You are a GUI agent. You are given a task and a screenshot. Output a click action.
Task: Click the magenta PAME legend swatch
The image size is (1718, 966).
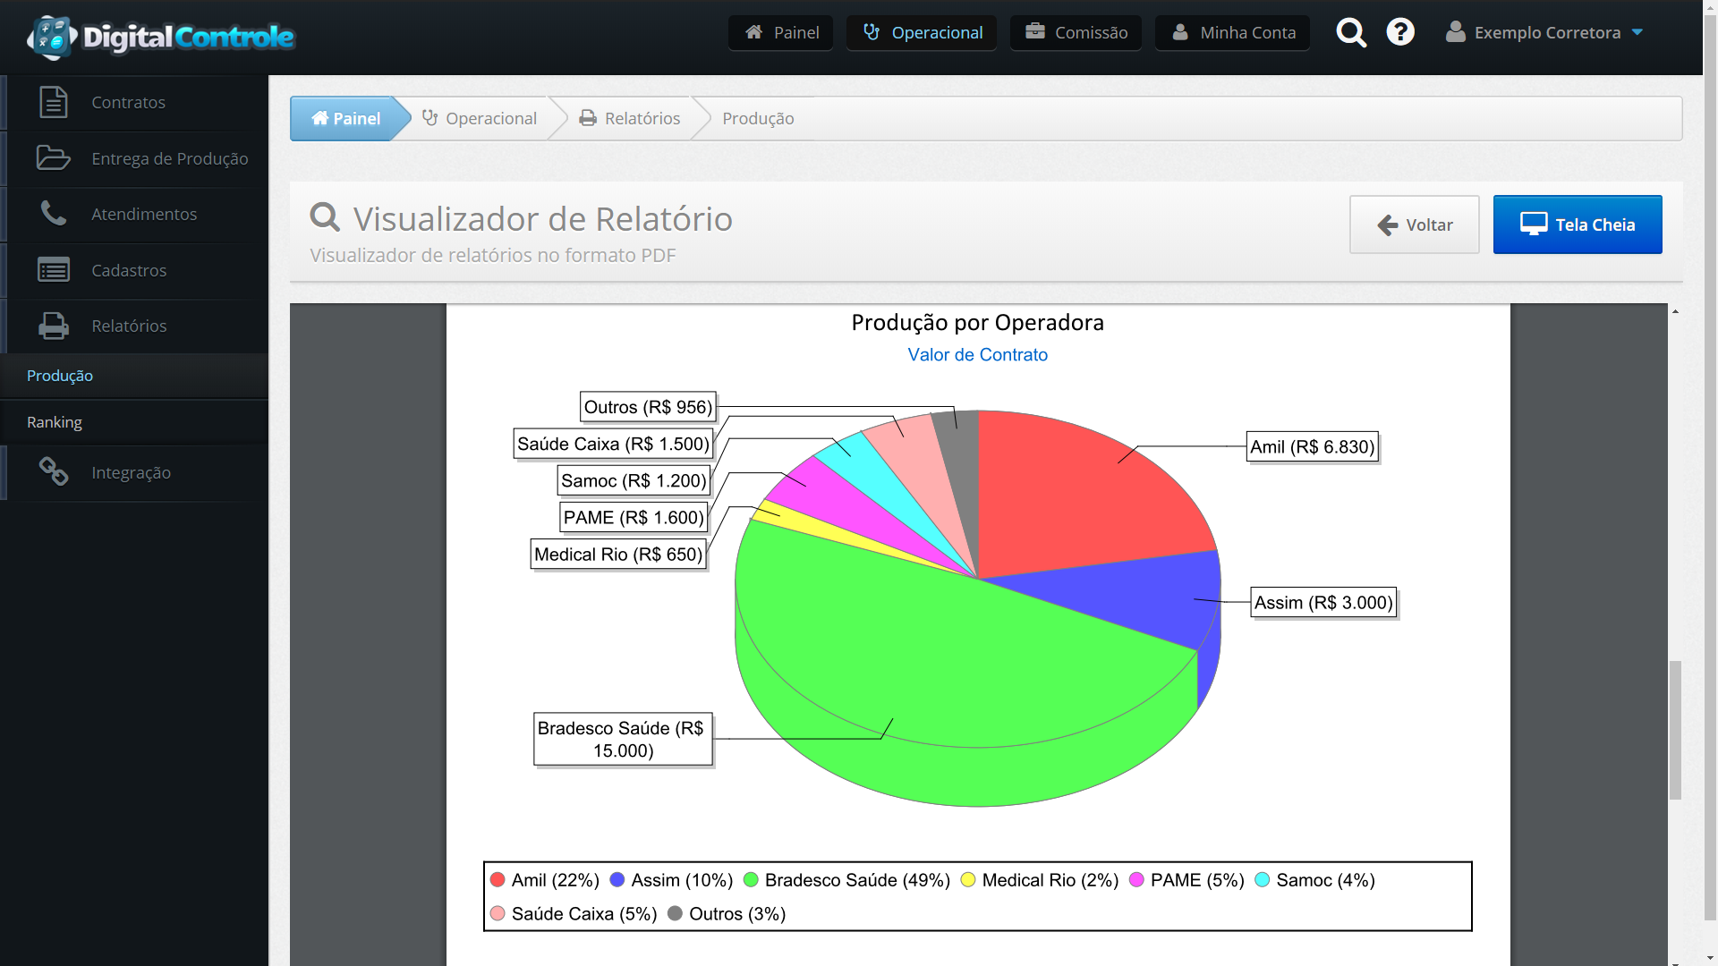point(1136,880)
